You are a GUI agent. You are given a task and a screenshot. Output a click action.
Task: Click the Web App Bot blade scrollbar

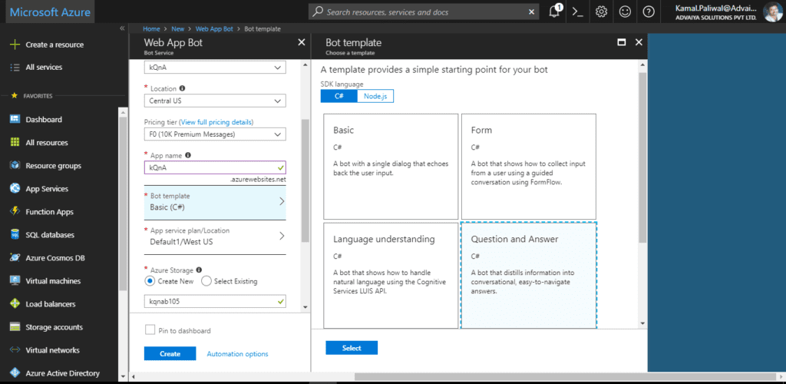pos(305,180)
